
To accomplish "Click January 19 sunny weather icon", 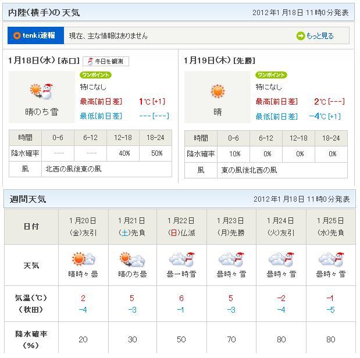I will click(218, 91).
